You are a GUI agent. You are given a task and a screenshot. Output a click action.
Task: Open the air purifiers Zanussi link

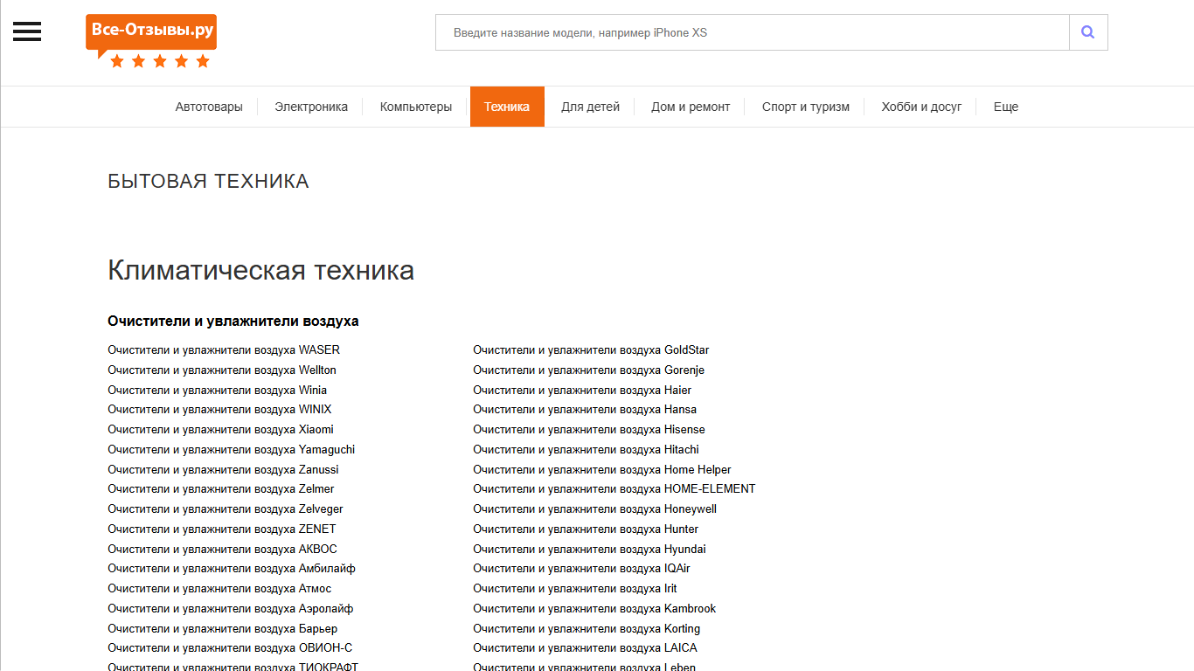(223, 469)
